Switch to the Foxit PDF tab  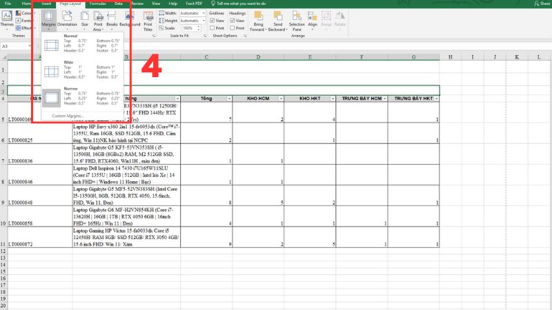click(194, 3)
